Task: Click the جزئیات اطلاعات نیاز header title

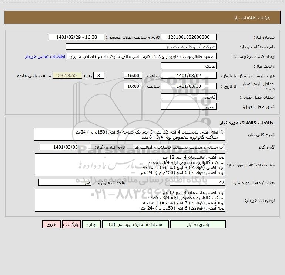Action: pos(252,18)
